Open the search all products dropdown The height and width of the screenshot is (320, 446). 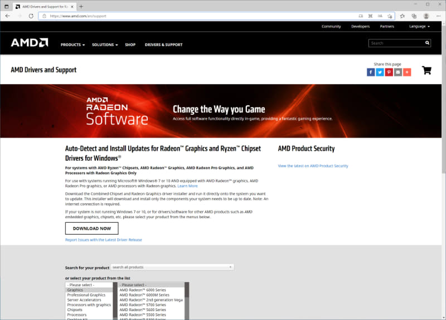pos(172,267)
